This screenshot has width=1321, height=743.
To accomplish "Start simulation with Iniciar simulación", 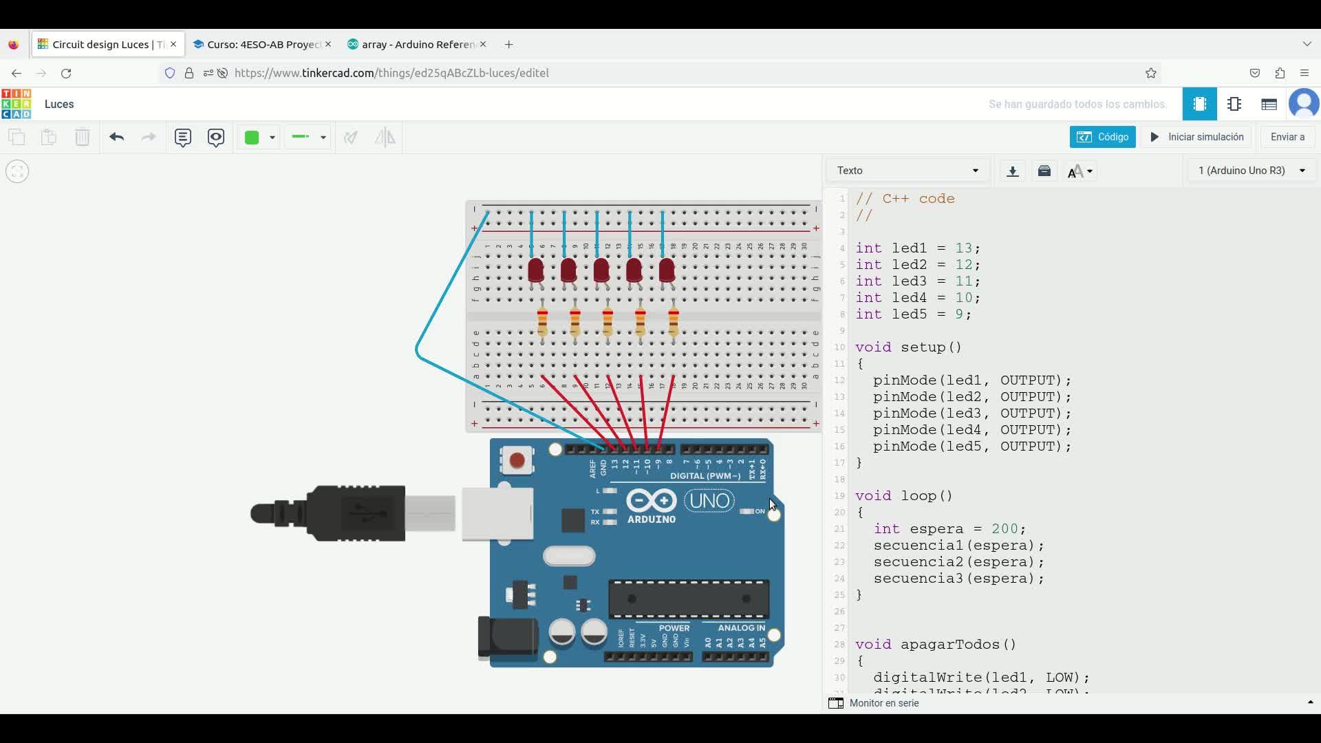I will pos(1196,137).
